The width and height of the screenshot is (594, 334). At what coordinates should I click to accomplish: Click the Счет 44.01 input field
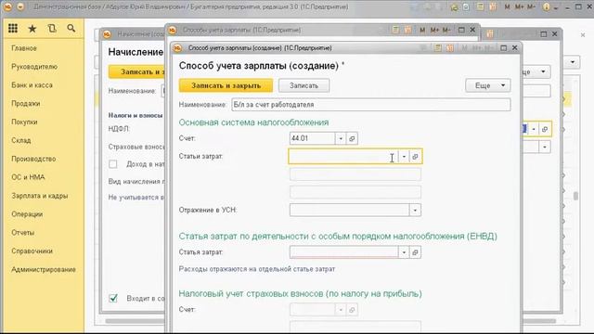(x=312, y=138)
